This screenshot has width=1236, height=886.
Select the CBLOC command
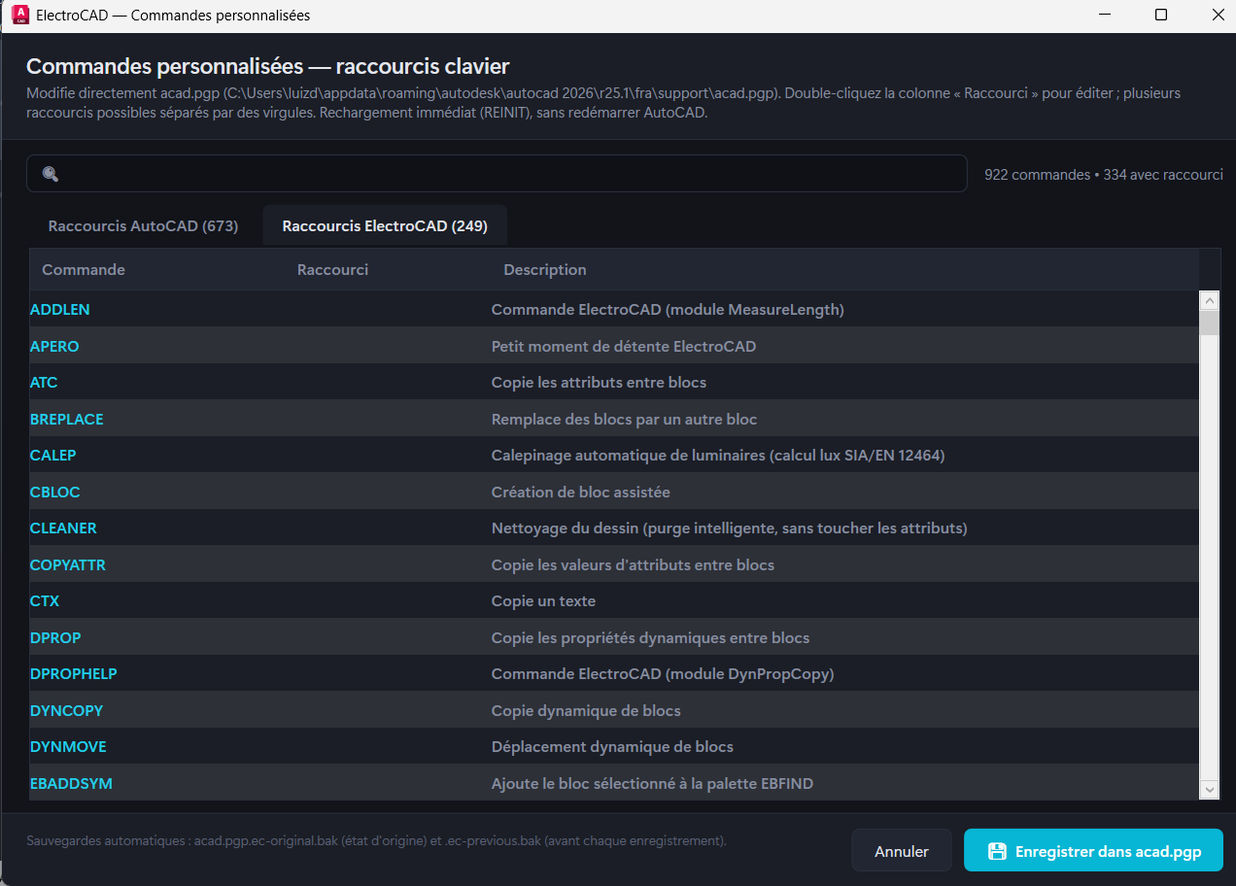coord(55,492)
